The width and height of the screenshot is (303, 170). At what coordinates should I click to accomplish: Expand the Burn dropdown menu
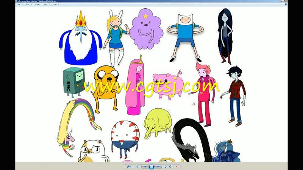pos(47,4)
